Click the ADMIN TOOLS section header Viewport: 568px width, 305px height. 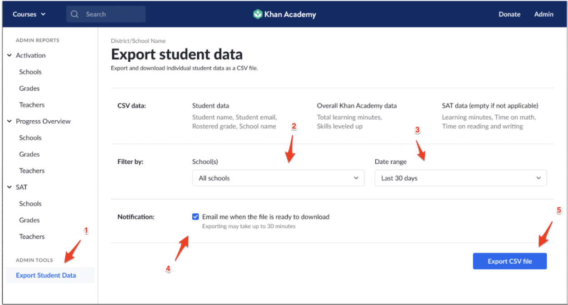(x=34, y=260)
